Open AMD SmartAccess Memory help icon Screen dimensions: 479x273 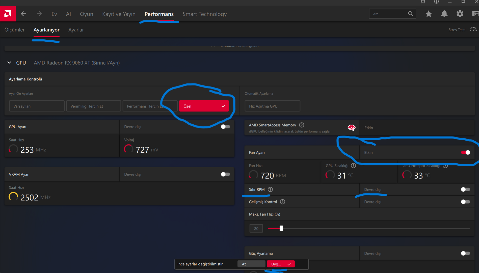(302, 125)
